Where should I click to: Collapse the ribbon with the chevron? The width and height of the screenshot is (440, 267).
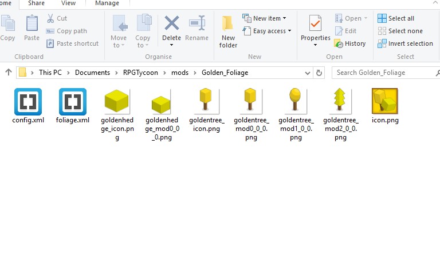click(435, 2)
